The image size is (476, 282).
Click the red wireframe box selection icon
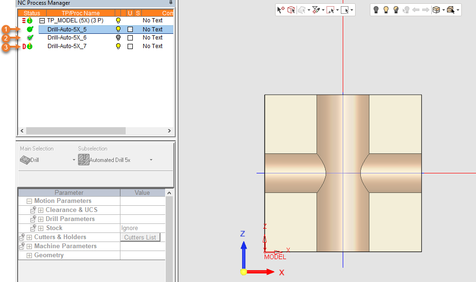pyautogui.click(x=290, y=10)
